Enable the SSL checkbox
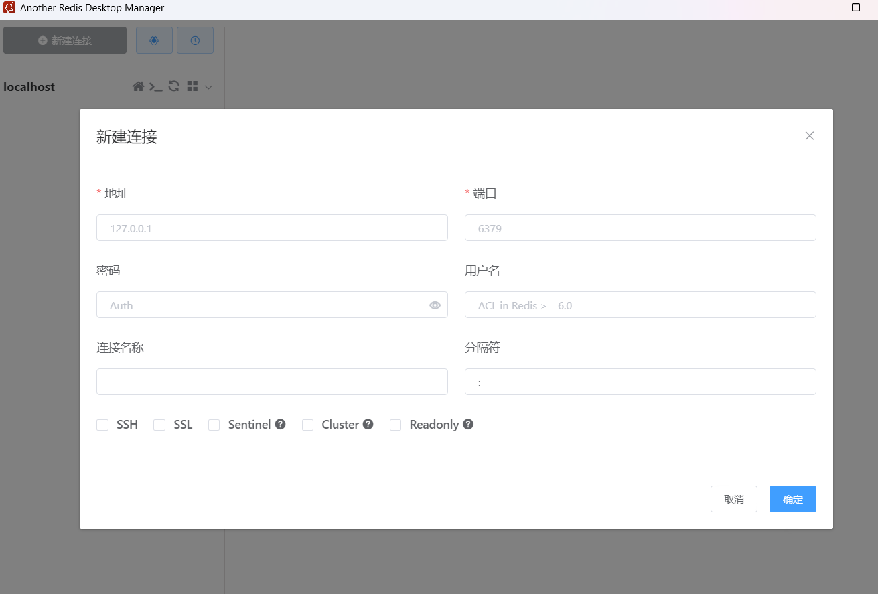878x594 pixels. (159, 425)
